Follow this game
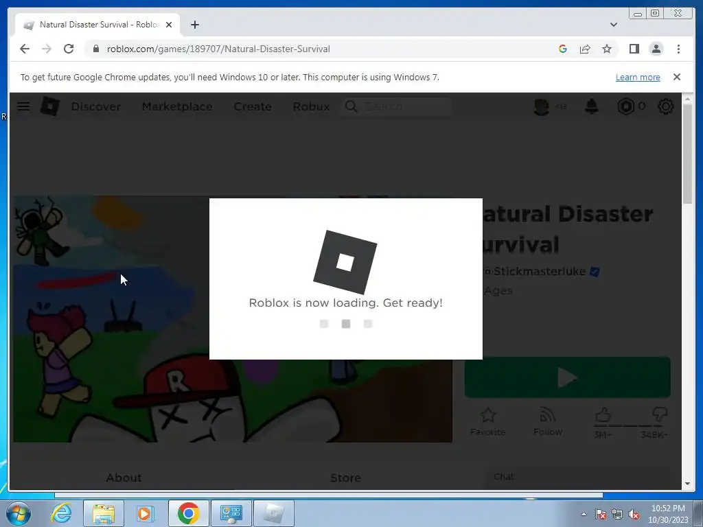 [548, 421]
